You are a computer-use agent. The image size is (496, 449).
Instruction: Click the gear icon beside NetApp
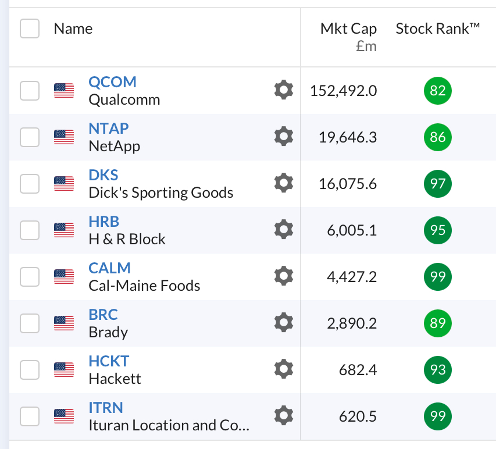[283, 137]
